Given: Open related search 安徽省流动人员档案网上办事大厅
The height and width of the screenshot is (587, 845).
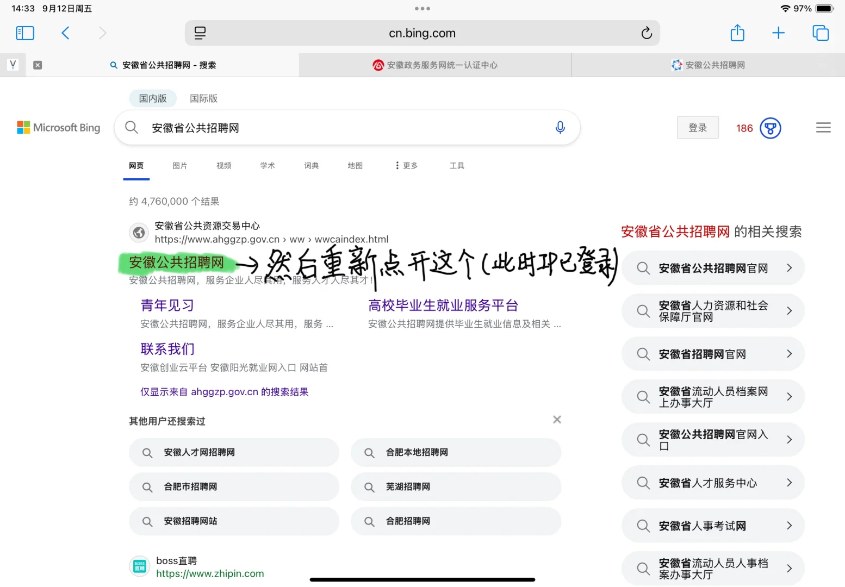Looking at the screenshot, I should coord(713,397).
